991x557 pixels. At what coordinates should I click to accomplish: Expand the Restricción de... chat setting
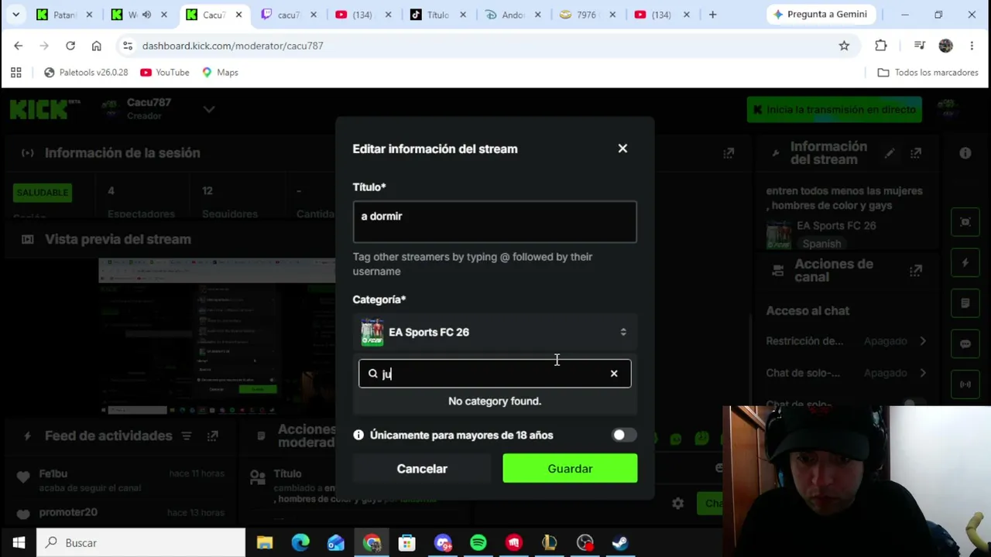(922, 341)
